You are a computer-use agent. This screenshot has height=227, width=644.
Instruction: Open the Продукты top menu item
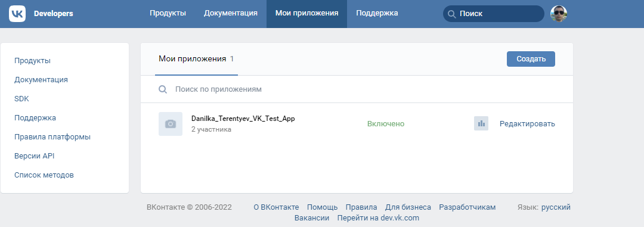tap(168, 13)
